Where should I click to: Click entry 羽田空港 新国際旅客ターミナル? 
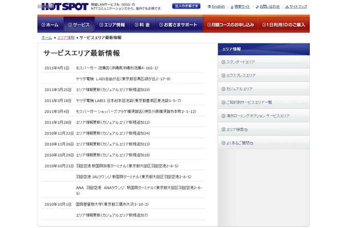[x=127, y=166]
